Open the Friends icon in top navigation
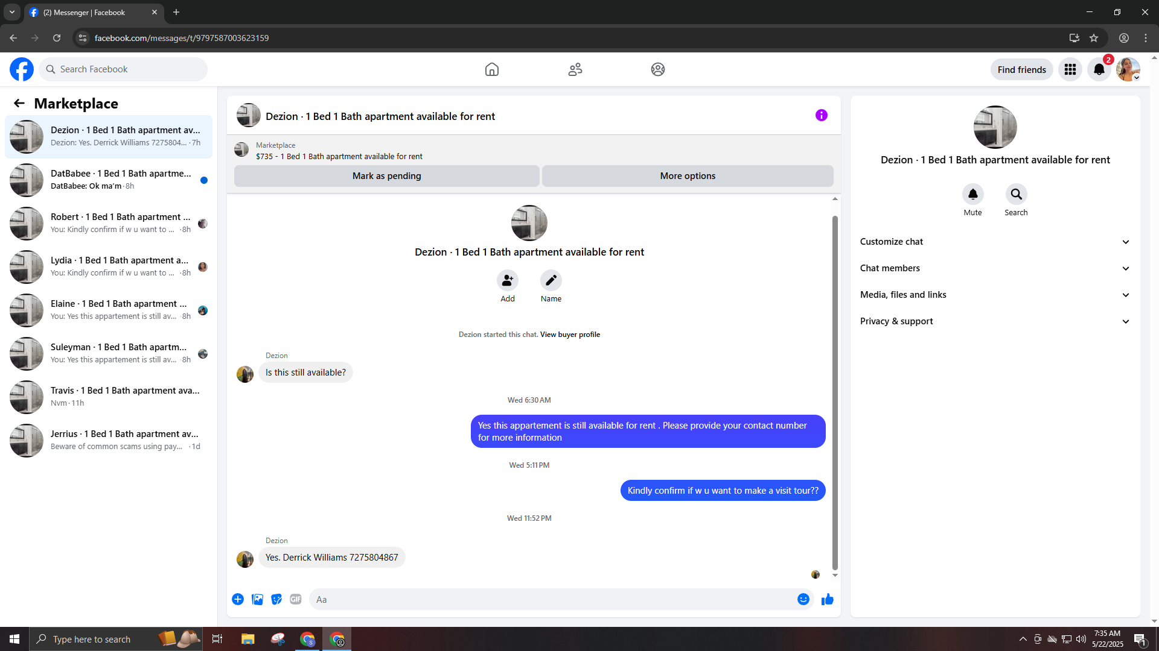 (x=575, y=69)
